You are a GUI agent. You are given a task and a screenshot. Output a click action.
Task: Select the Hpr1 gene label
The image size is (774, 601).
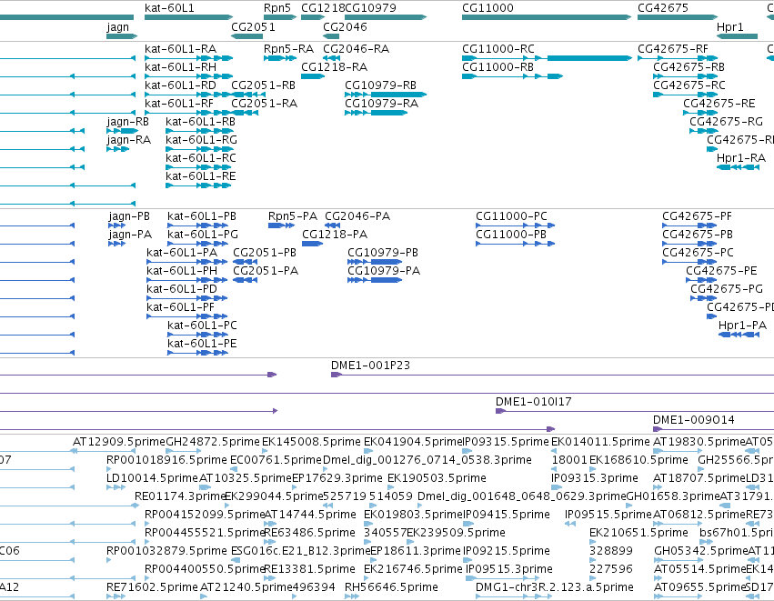730,27
